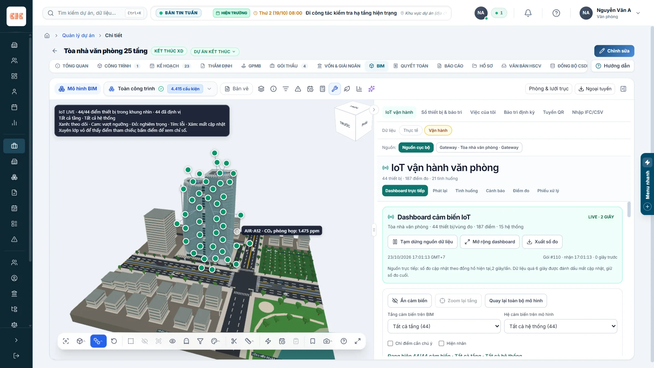Select the 'Cảnh báo' sub-tab
This screenshot has height=368, width=654.
click(x=495, y=191)
